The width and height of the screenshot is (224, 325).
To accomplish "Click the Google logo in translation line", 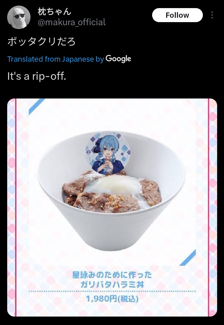I will pyautogui.click(x=118, y=59).
